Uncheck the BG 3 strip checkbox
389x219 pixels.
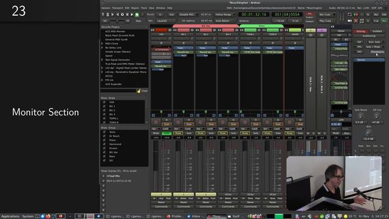104,114
